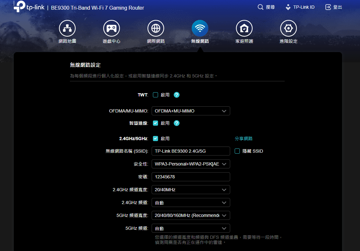
Task: Open the 安全性 security dropdown
Action: tap(191, 164)
